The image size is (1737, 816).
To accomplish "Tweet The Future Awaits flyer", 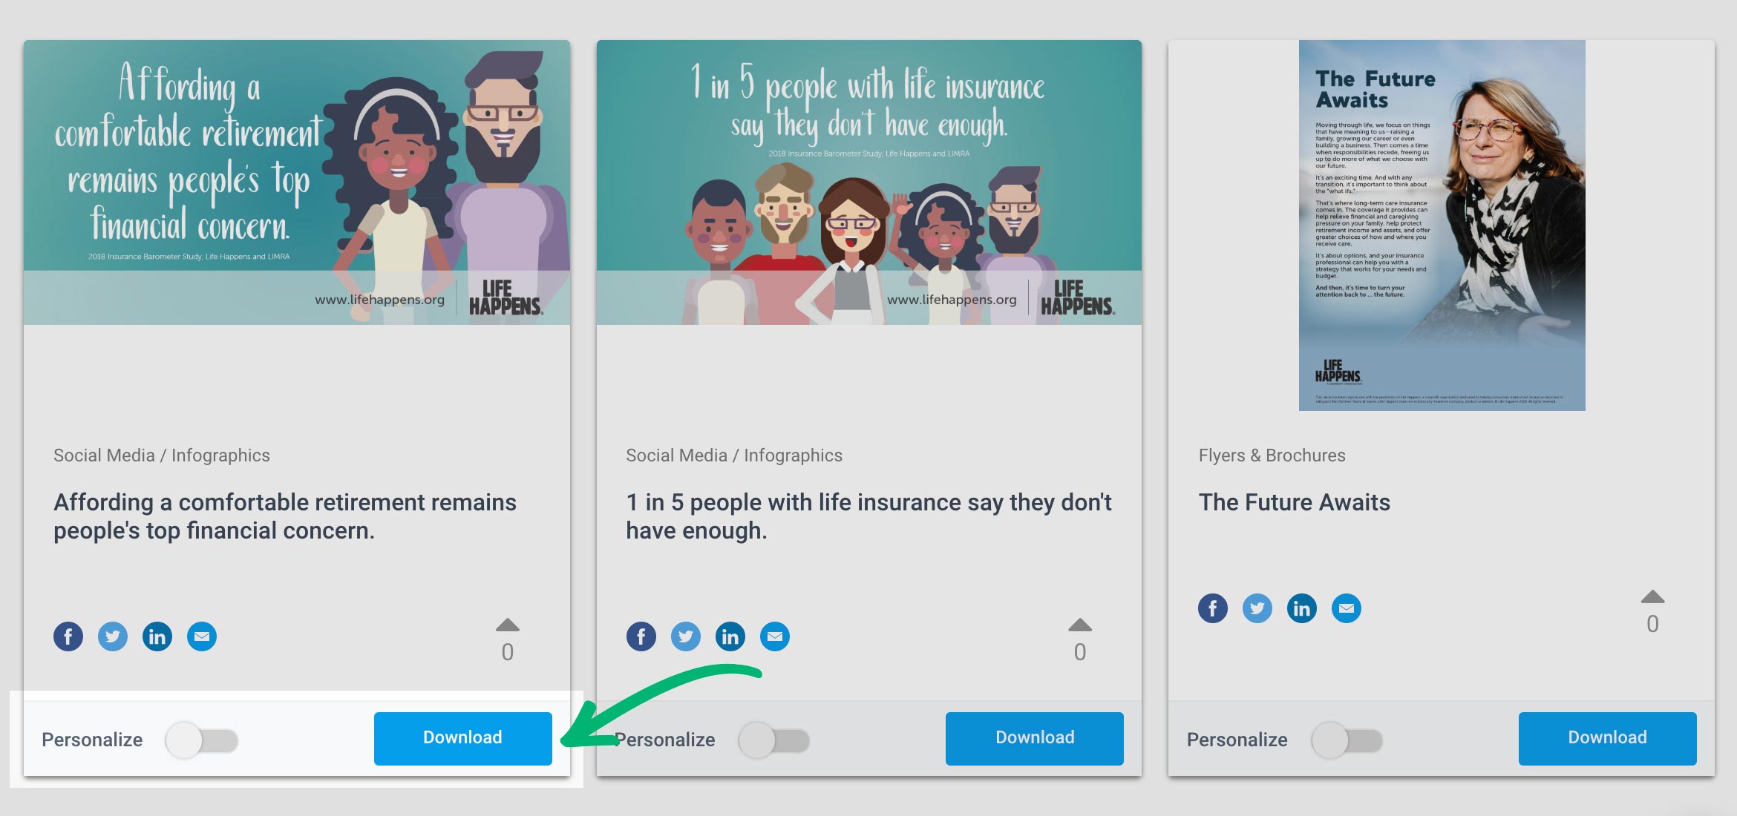I will [1257, 608].
